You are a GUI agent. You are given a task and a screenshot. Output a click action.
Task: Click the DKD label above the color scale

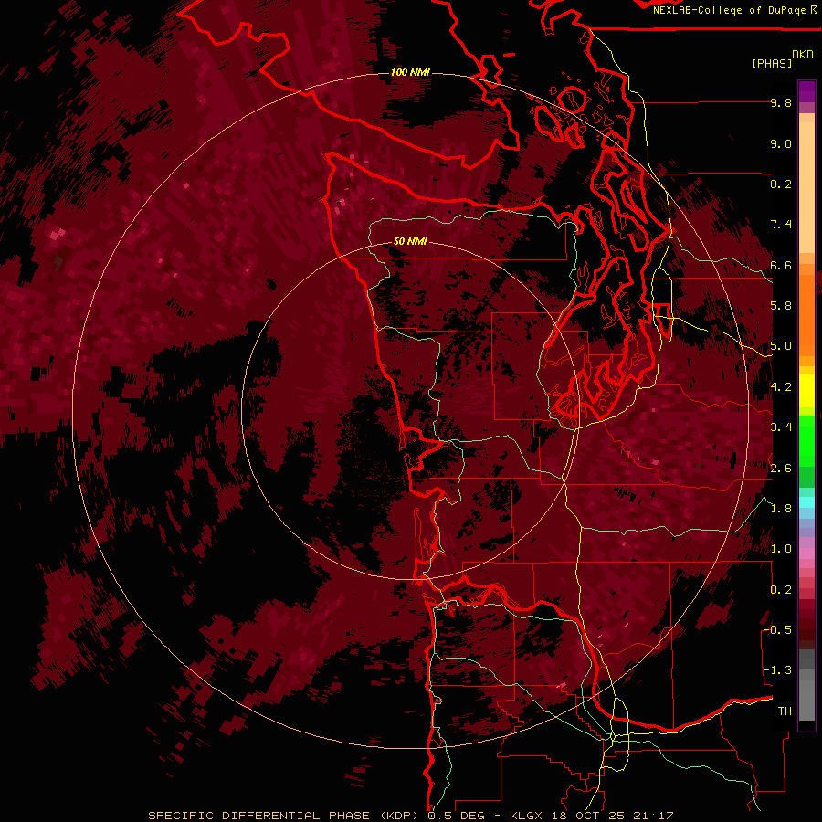803,55
